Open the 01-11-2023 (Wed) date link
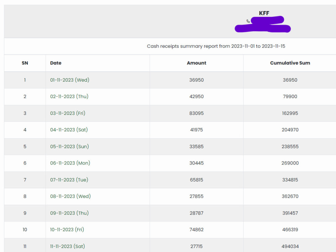The height and width of the screenshot is (252, 336). [x=70, y=80]
